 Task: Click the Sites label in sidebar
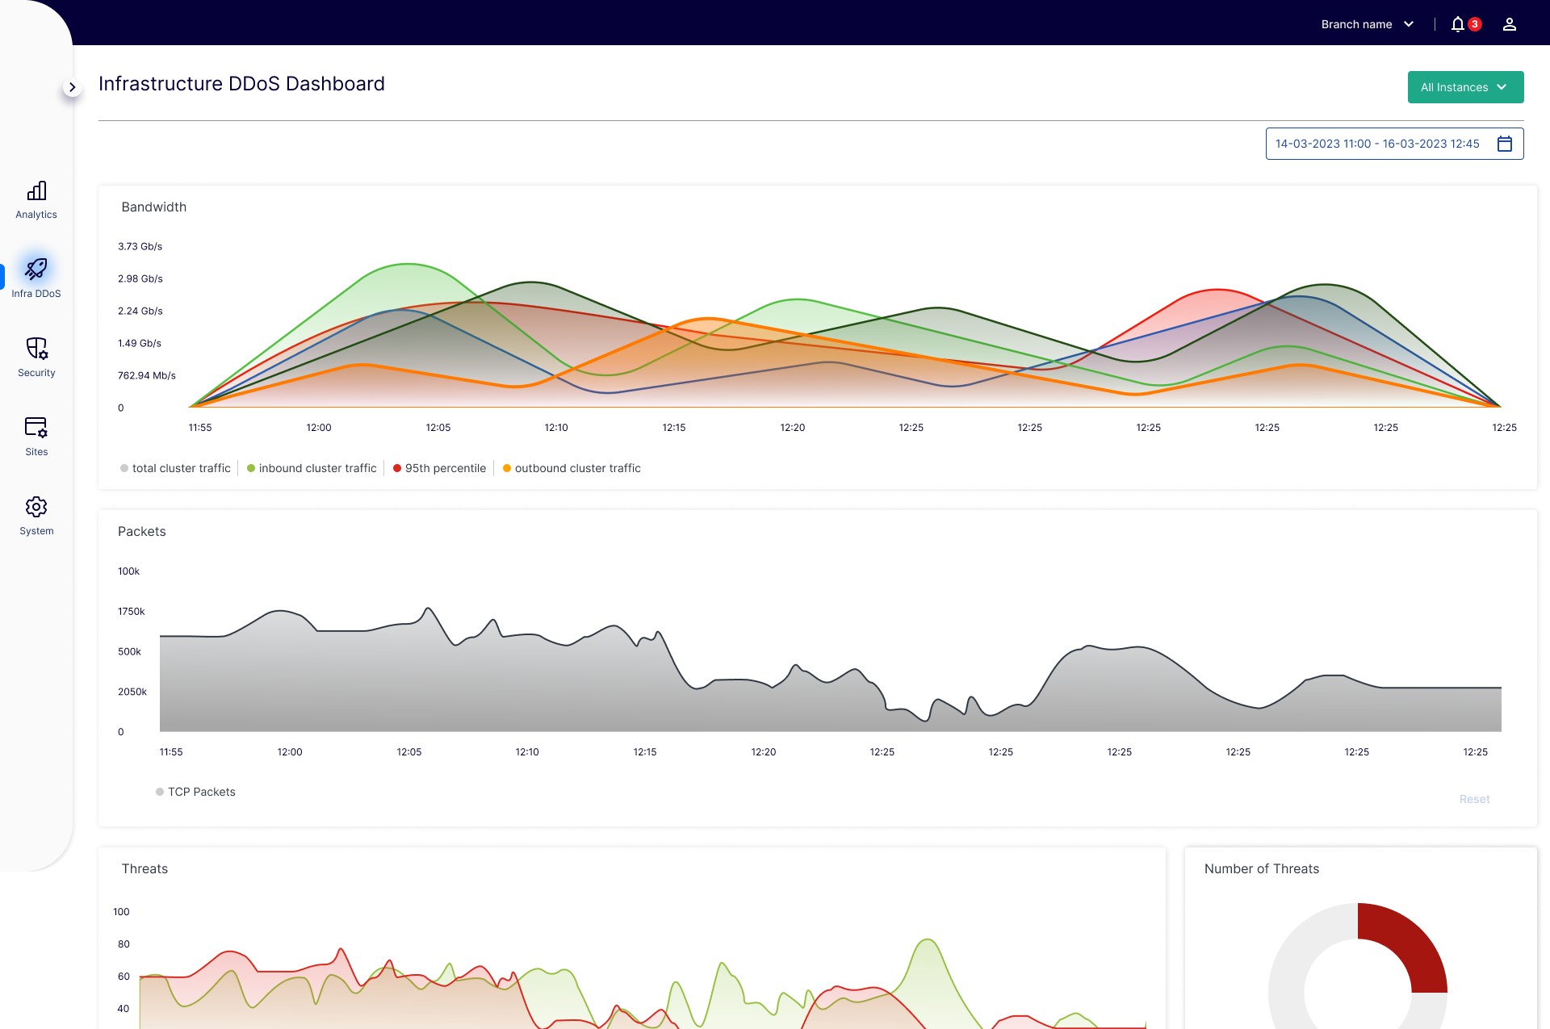pos(36,452)
